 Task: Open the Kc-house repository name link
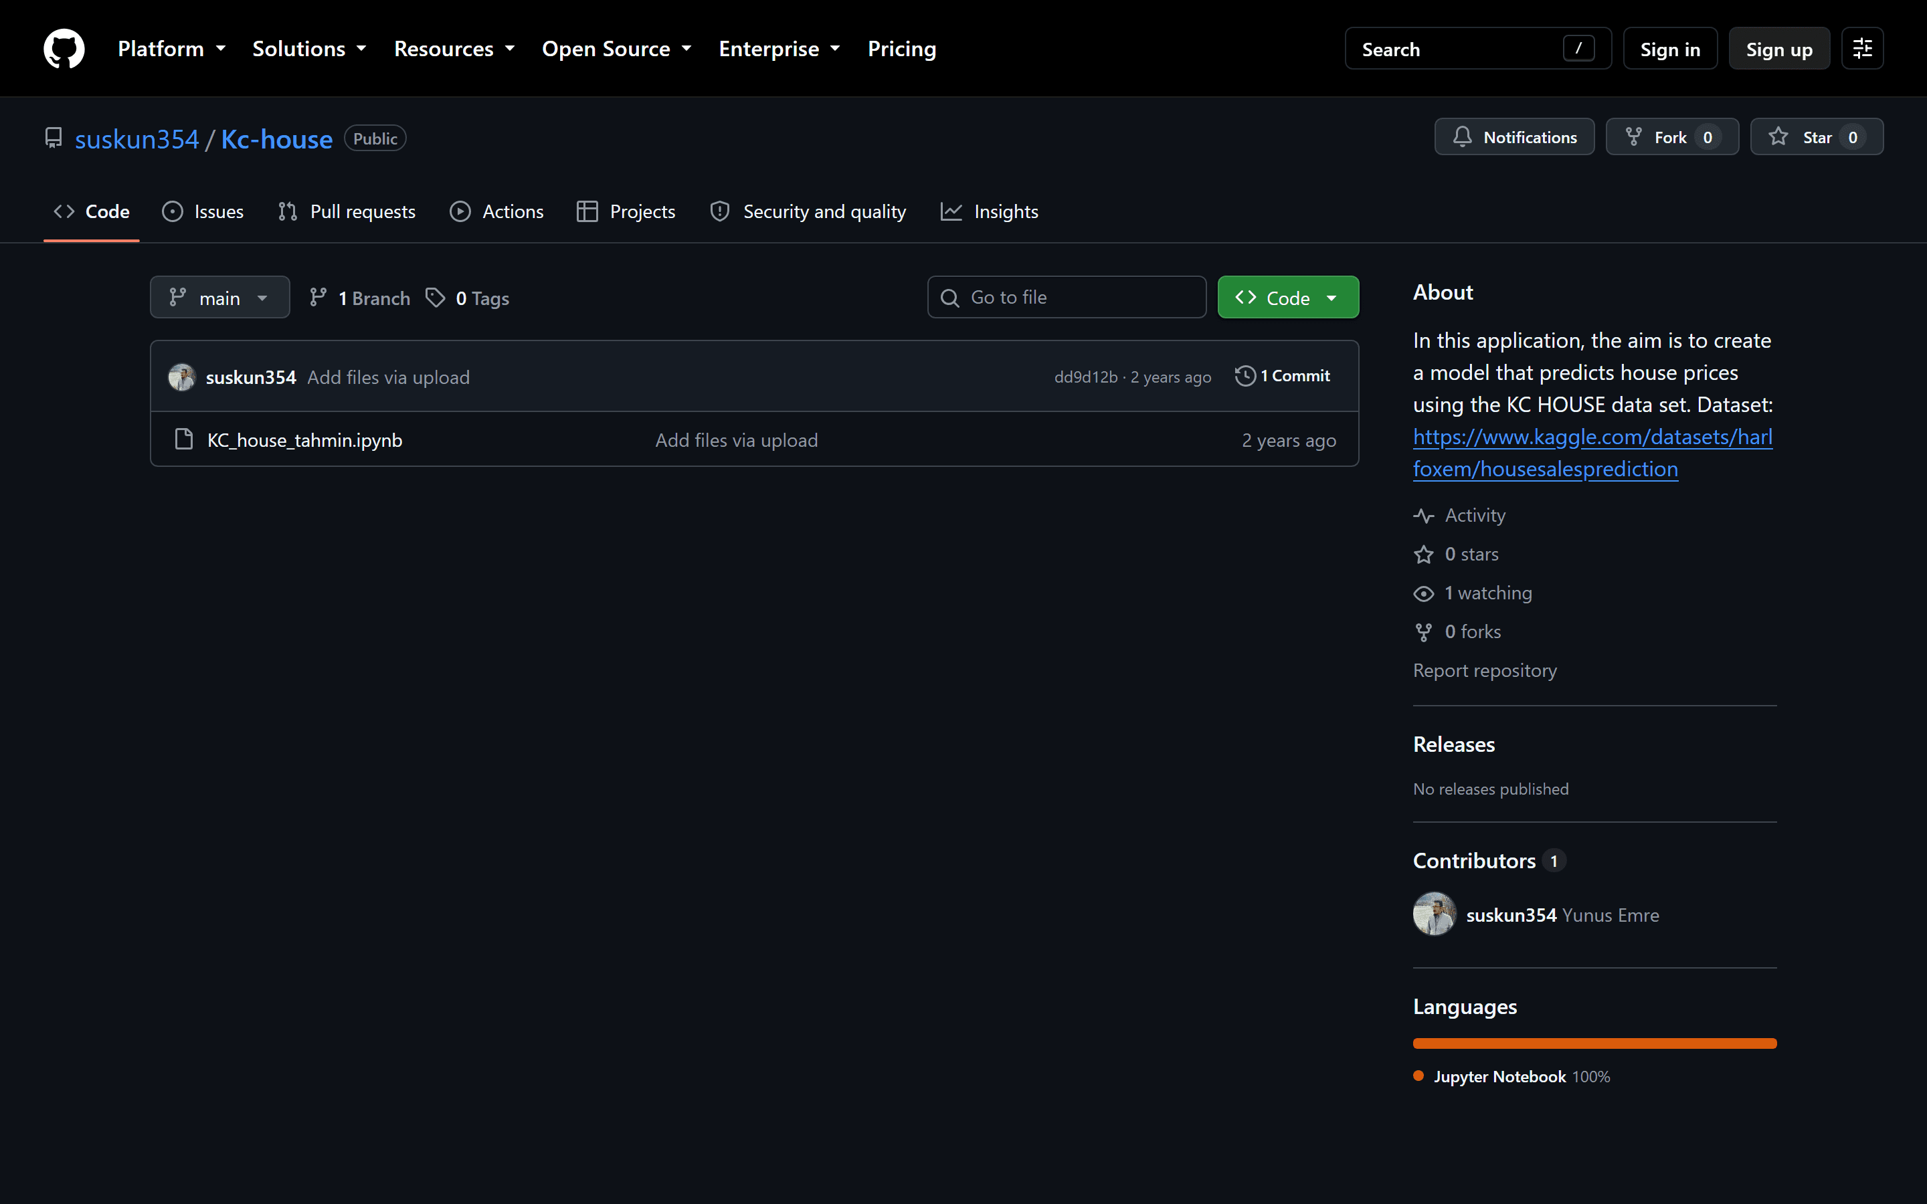(x=276, y=138)
